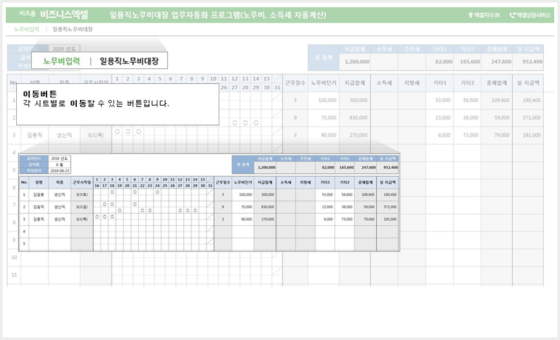Select the small 노무비입력 tab under green header
Viewport: 560px width, 340px height.
point(27,29)
